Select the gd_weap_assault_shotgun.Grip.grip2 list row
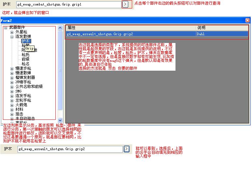 click(130, 34)
